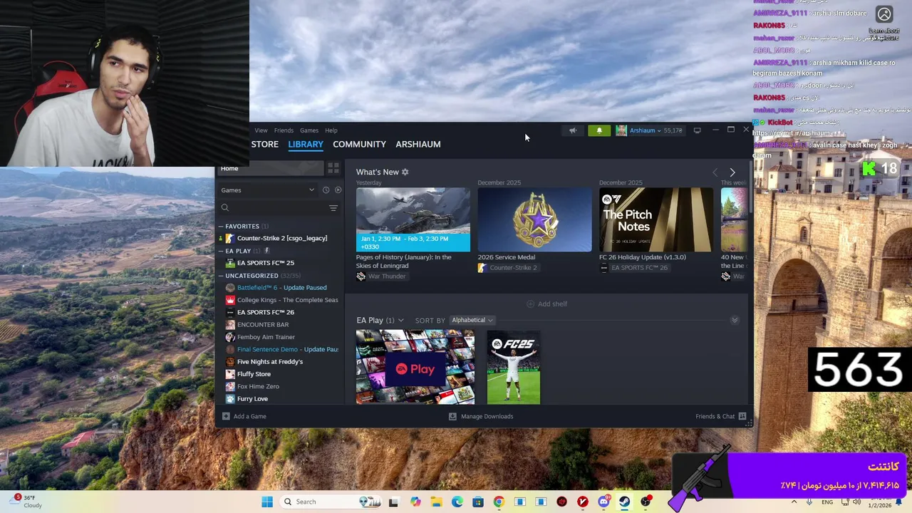This screenshot has width=912, height=513.
Task: Toggle the collections grid view icon
Action: pos(333,168)
